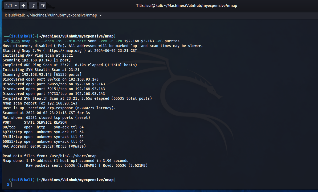The width and height of the screenshot is (318, 192).
Task: Click the add terminal right icon
Action: 33,5
